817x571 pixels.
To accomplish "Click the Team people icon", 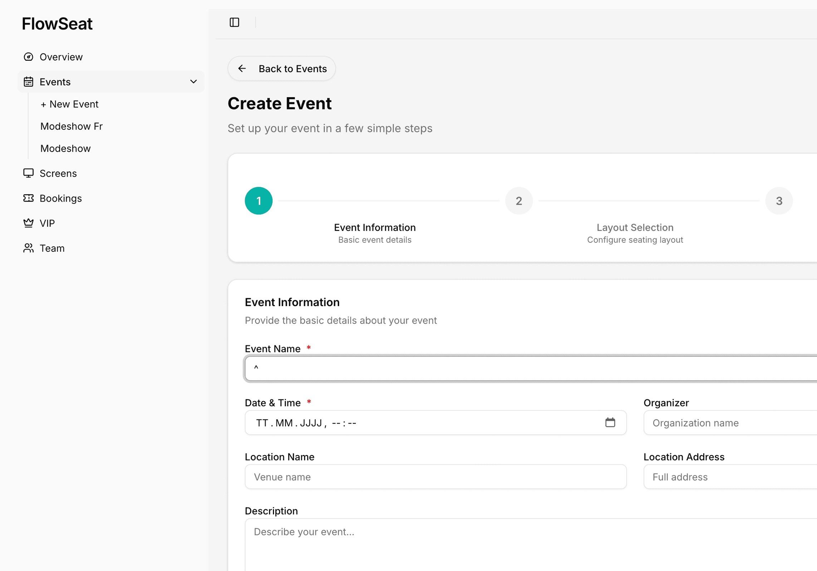I will point(28,248).
